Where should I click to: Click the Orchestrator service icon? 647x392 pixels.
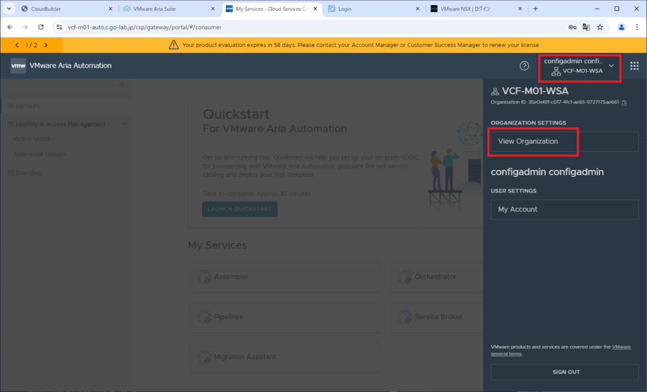(405, 277)
